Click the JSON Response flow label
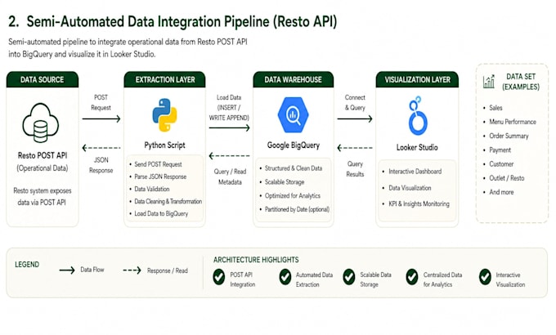556x335 pixels. tap(101, 165)
